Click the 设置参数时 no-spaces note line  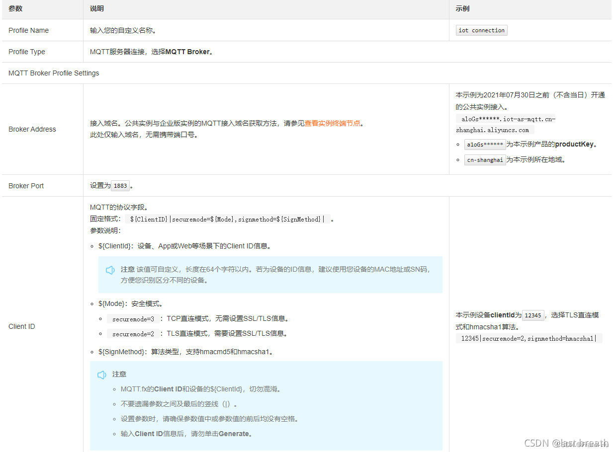click(x=210, y=419)
